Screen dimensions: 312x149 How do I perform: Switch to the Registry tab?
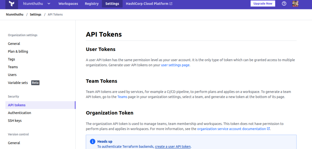[91, 4]
